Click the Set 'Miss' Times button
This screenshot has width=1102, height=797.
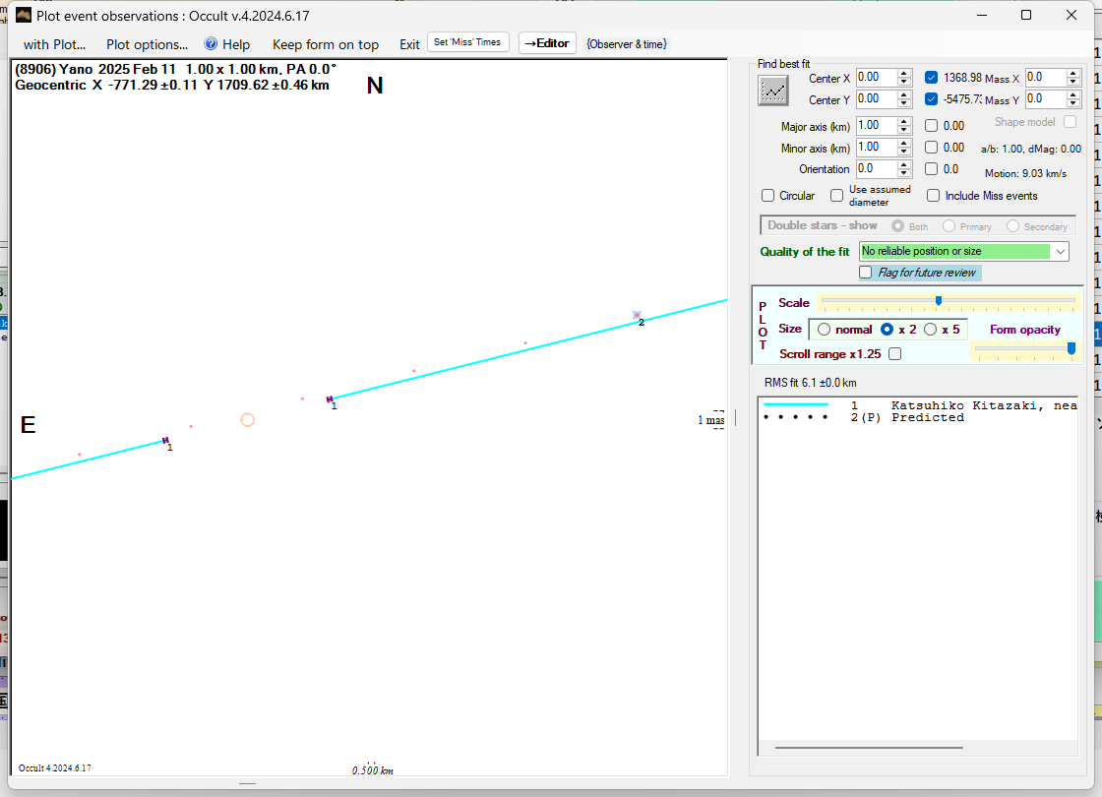[468, 42]
